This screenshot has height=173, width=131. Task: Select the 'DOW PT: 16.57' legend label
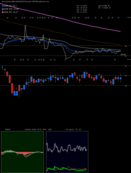(x=11, y=12)
